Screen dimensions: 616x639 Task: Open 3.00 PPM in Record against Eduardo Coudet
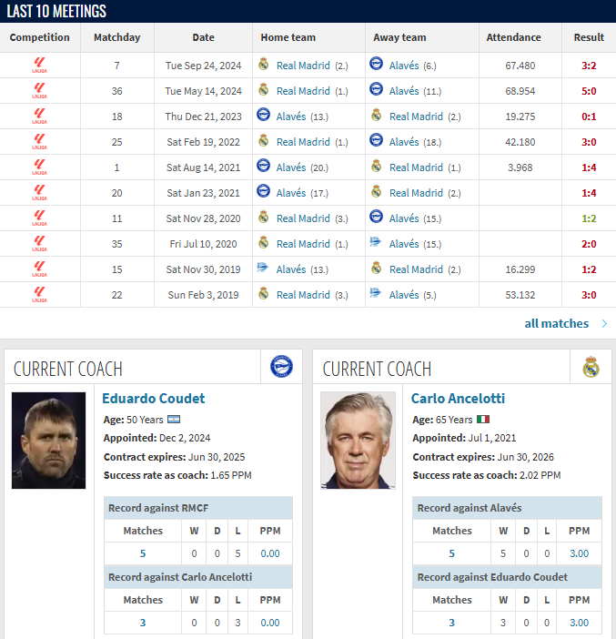[579, 623]
